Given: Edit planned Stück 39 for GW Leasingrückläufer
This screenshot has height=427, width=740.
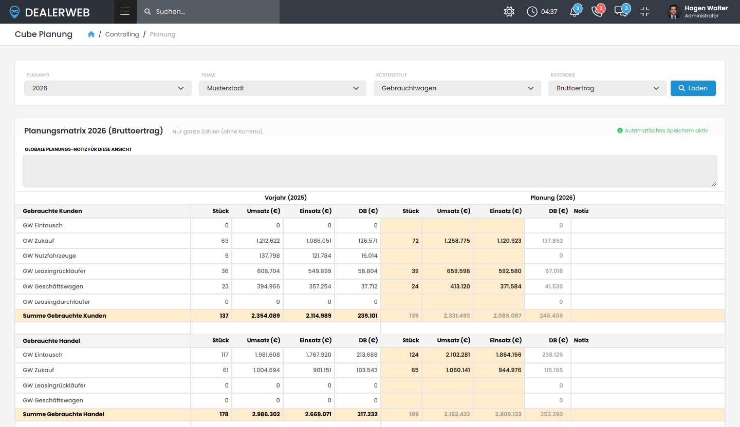Looking at the screenshot, I should click(401, 271).
